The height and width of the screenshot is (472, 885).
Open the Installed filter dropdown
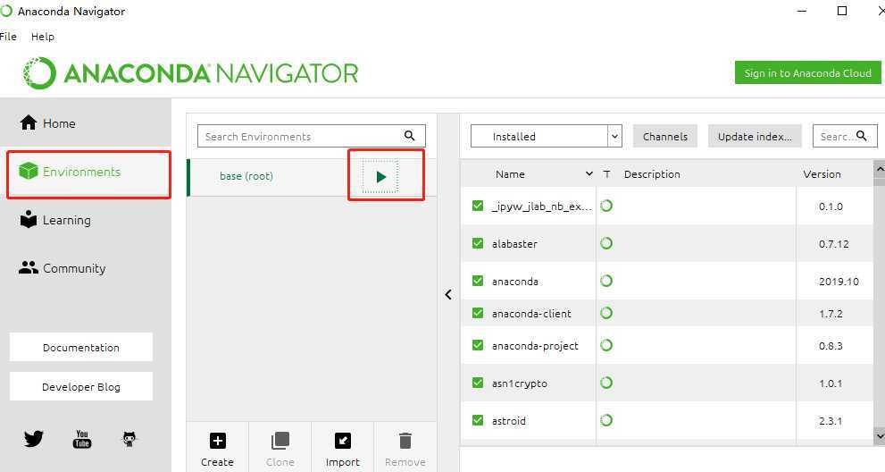click(x=547, y=136)
